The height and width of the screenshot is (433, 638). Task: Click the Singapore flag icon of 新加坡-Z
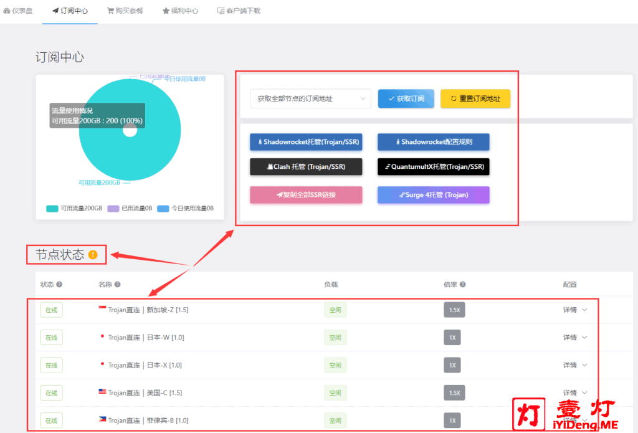[102, 308]
